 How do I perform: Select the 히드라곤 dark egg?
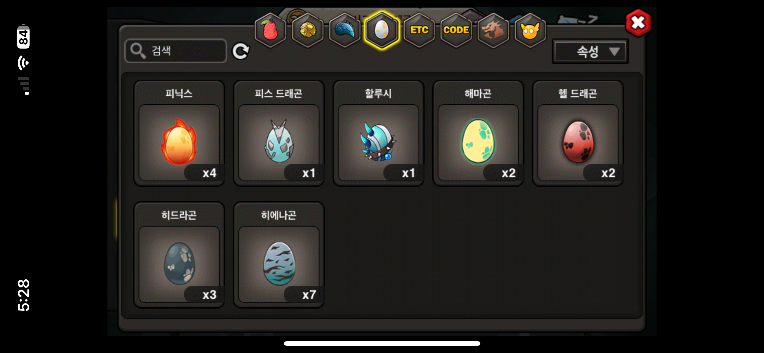[179, 255]
